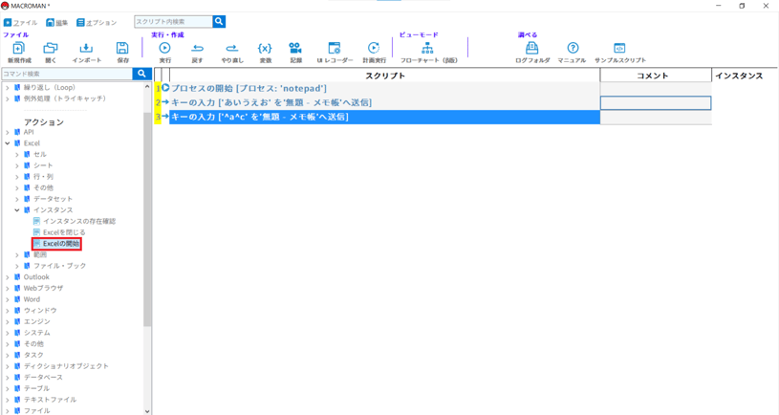Expand the Webブラウザ node chevron
Image resolution: width=779 pixels, height=415 pixels.
(x=8, y=288)
